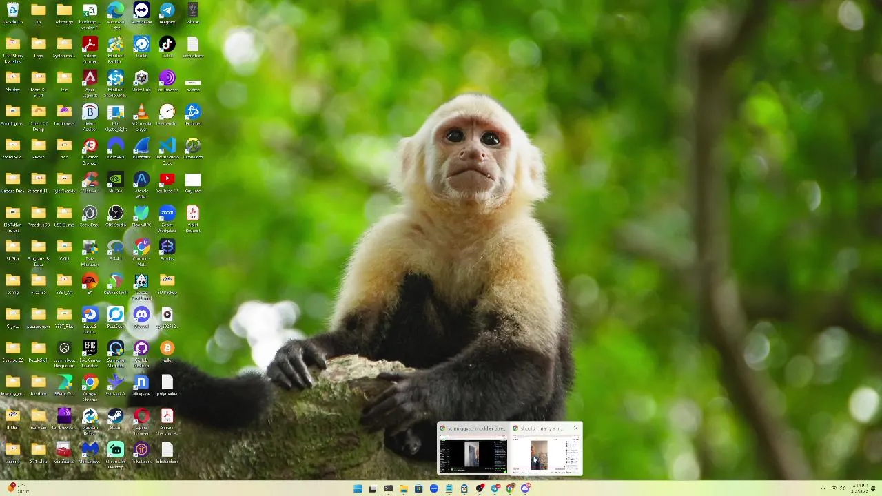The height and width of the screenshot is (496, 882).
Task: Open Wireshark desktop shortcut
Action: tap(141, 148)
